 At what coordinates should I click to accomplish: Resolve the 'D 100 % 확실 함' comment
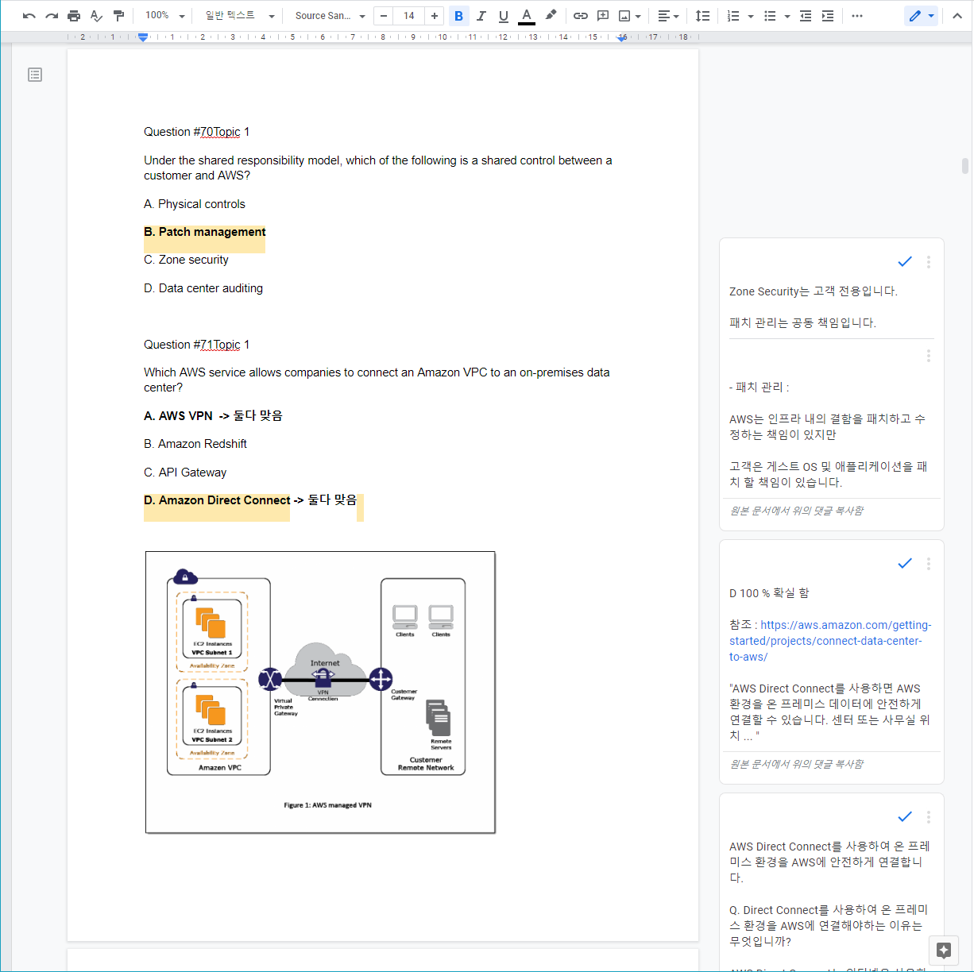click(x=905, y=563)
